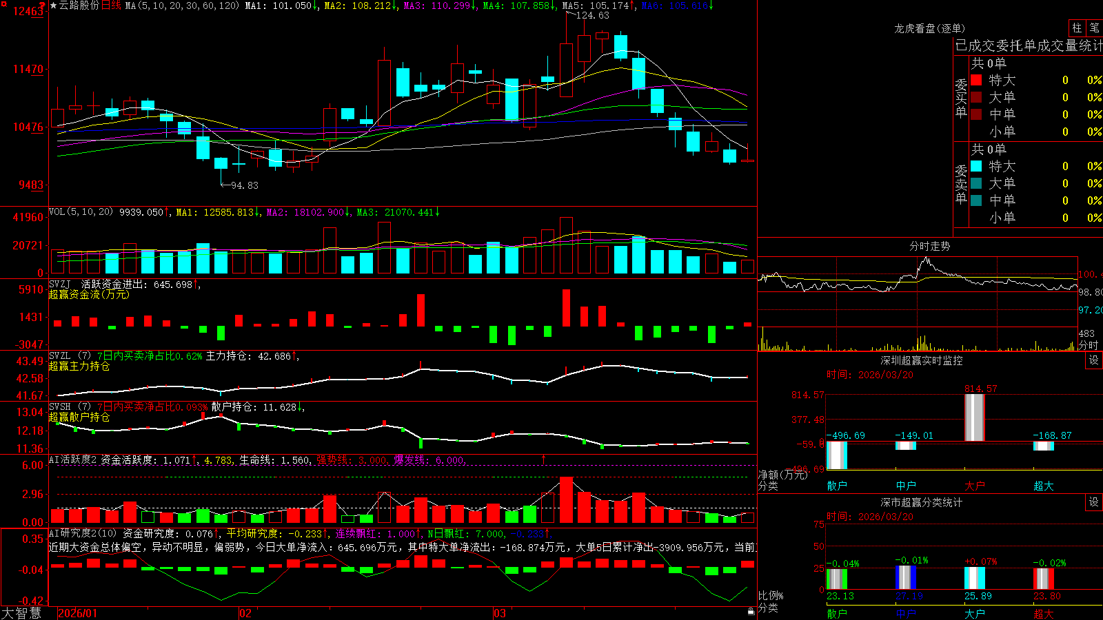The width and height of the screenshot is (1103, 620).
Task: Click the red 特大 buy-order color swatch
Action: [x=976, y=80]
